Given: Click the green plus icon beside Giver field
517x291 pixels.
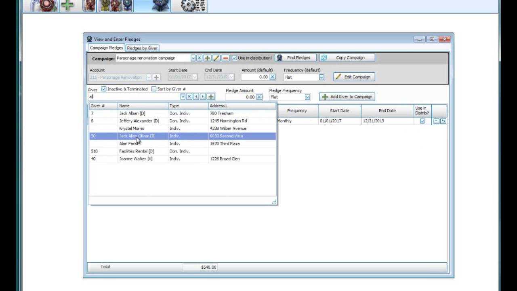Looking at the screenshot, I should point(211,97).
